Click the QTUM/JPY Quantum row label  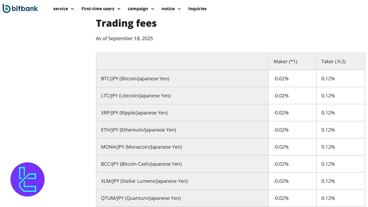point(141,198)
